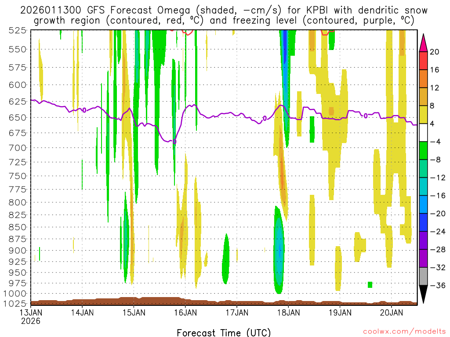Click the green -4 to -8 colorbar segment
Screen dimensions: 450x337
point(423,151)
